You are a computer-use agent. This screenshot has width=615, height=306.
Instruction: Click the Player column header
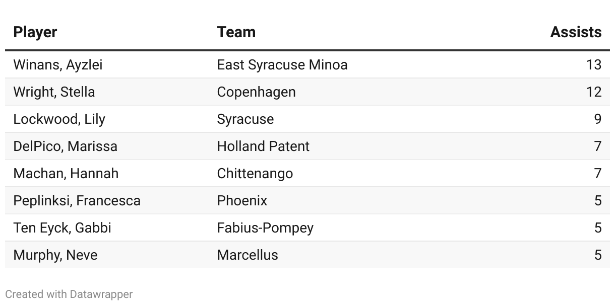35,32
